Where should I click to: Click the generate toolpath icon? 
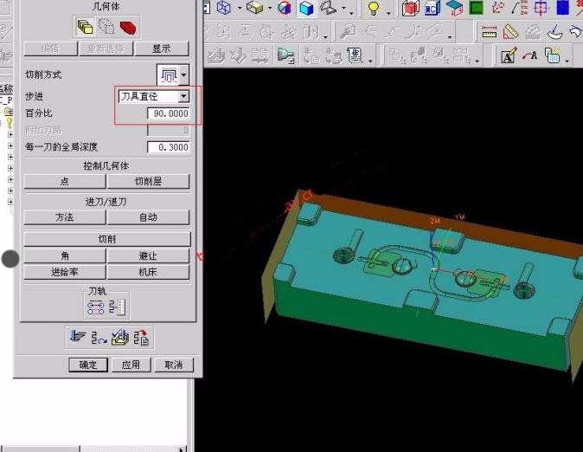(78, 337)
